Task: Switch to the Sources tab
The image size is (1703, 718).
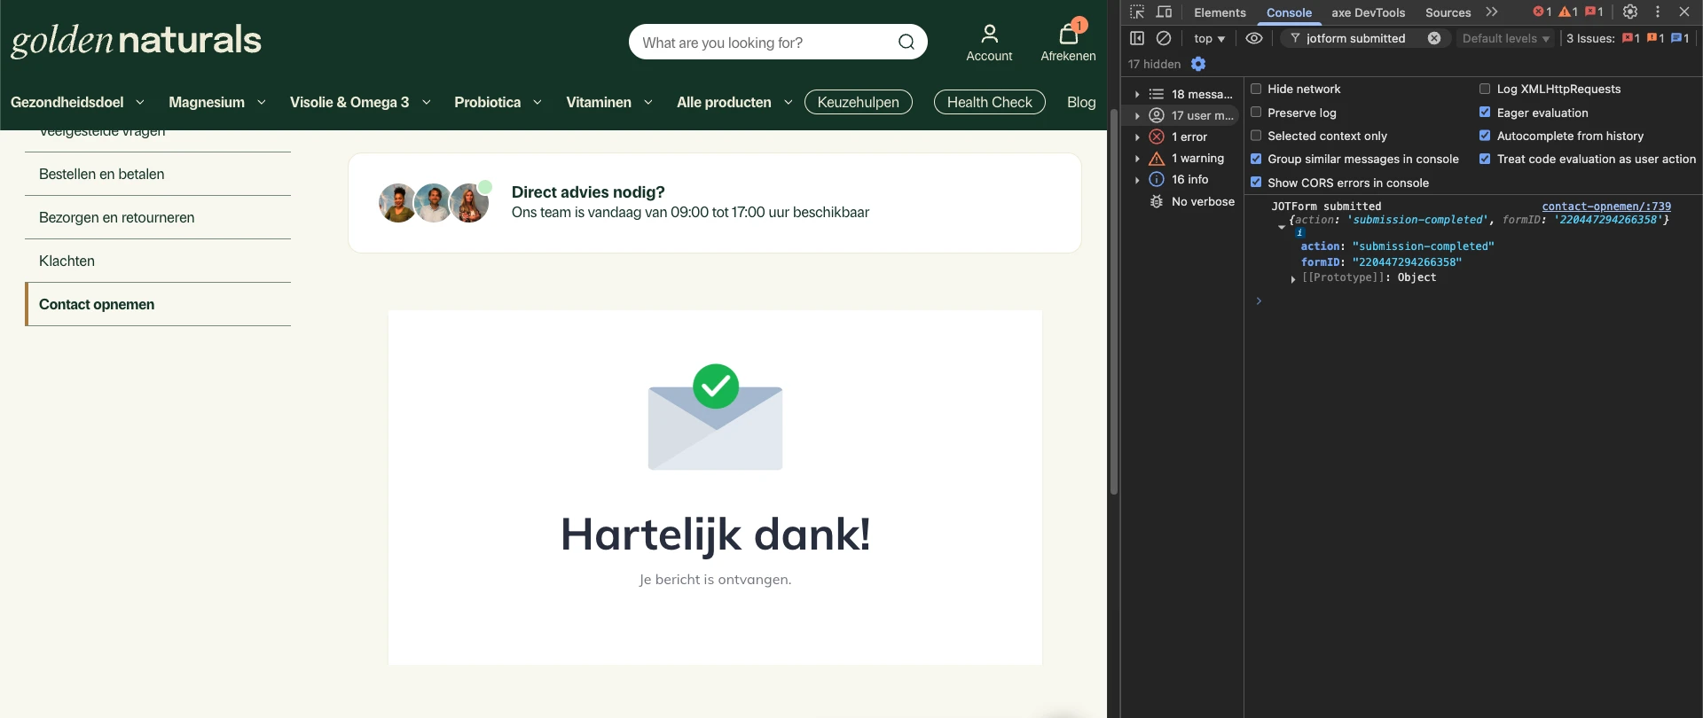Action: coord(1448,12)
